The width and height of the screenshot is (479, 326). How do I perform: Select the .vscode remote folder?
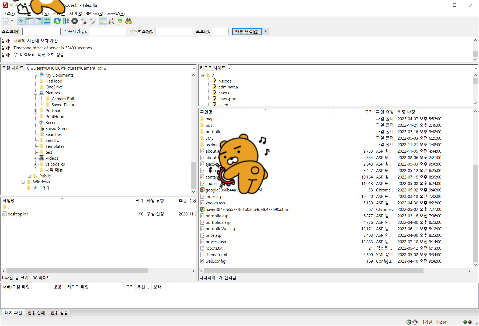[225, 81]
